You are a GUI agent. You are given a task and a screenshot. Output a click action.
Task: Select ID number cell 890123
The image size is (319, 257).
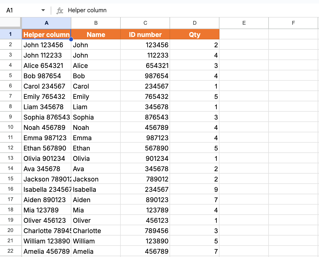point(145,200)
